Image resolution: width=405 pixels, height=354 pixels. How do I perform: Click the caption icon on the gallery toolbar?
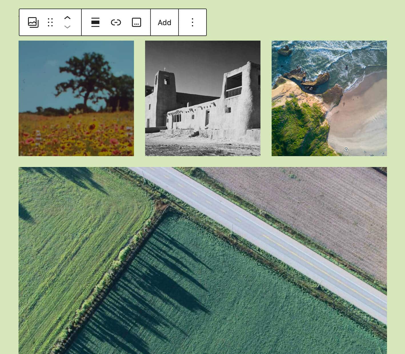(136, 22)
